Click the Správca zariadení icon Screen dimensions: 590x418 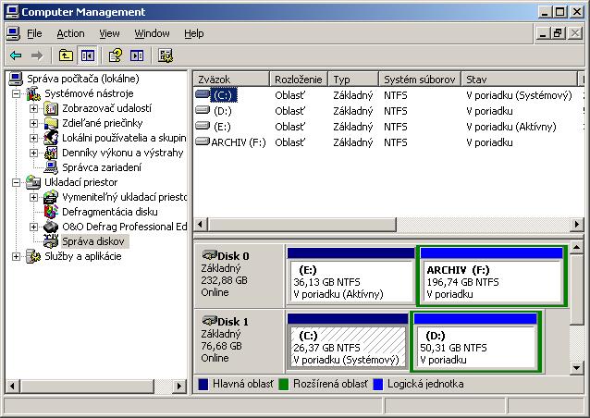[51, 167]
